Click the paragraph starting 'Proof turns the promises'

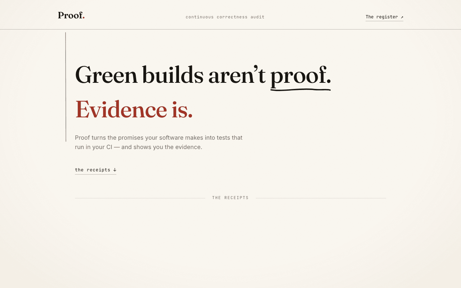pos(158,142)
